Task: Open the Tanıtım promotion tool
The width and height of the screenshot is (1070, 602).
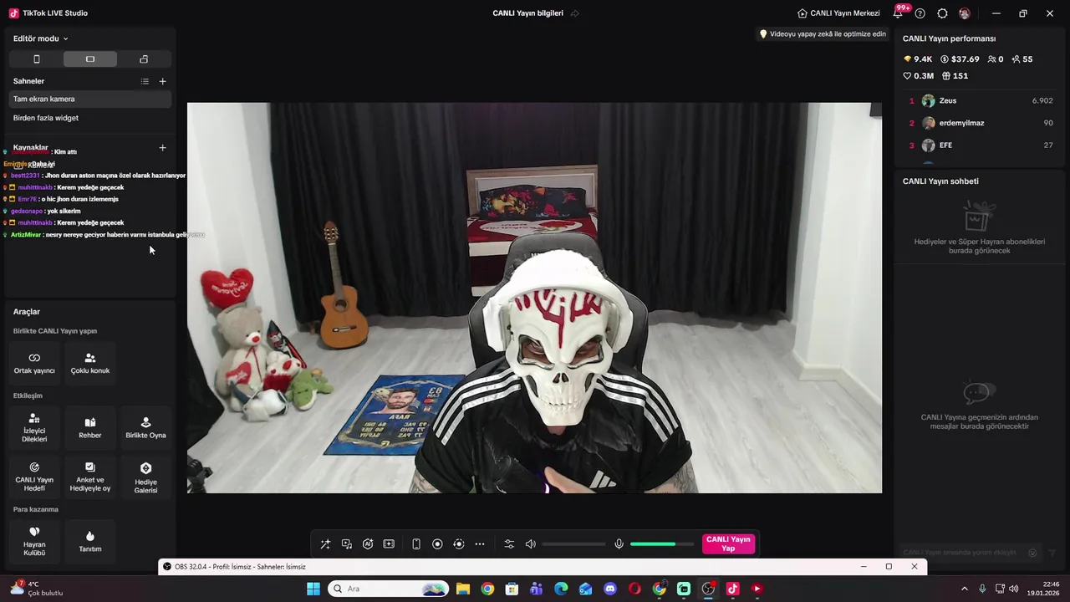Action: click(90, 542)
